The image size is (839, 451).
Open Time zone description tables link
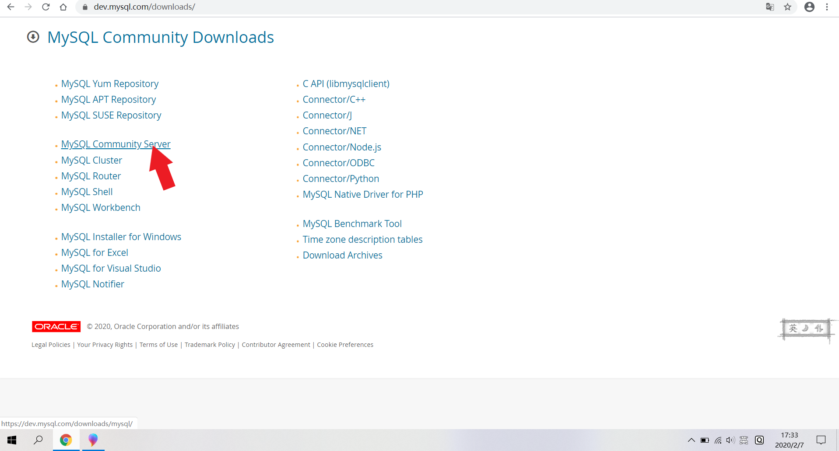(x=363, y=239)
